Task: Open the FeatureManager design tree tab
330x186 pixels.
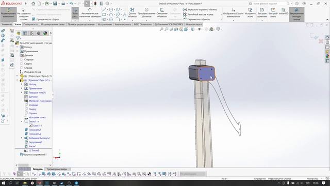Action: click(19, 33)
